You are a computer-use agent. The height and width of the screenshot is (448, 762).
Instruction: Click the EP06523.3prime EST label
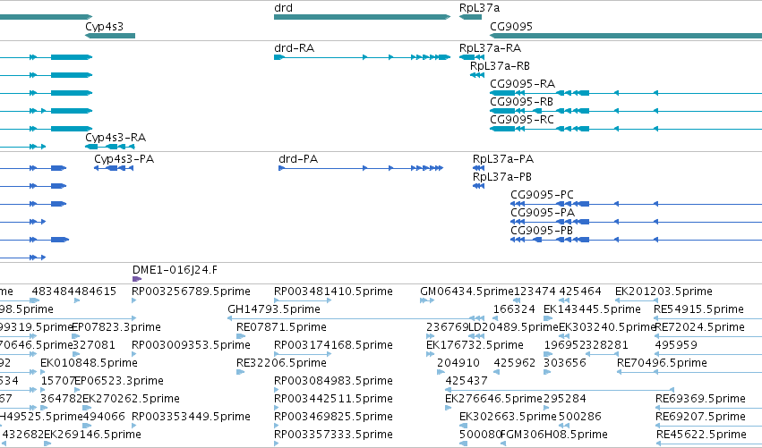pyautogui.click(x=119, y=381)
